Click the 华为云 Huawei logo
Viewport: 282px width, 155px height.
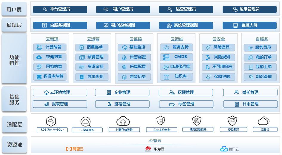tap(148, 149)
